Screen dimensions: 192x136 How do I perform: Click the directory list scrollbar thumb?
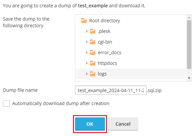click(x=189, y=45)
